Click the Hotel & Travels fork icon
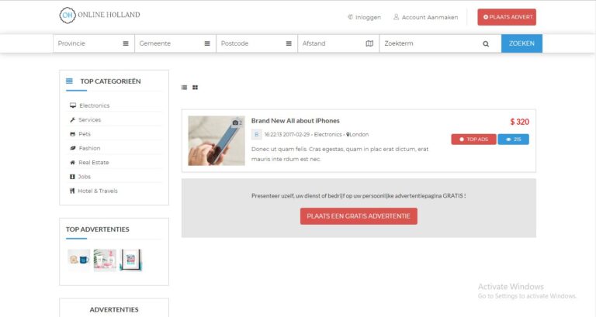 point(72,191)
